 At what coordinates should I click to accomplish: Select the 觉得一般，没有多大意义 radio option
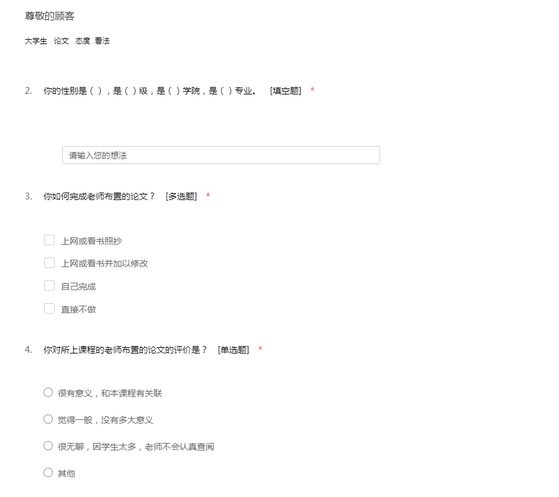[48, 419]
